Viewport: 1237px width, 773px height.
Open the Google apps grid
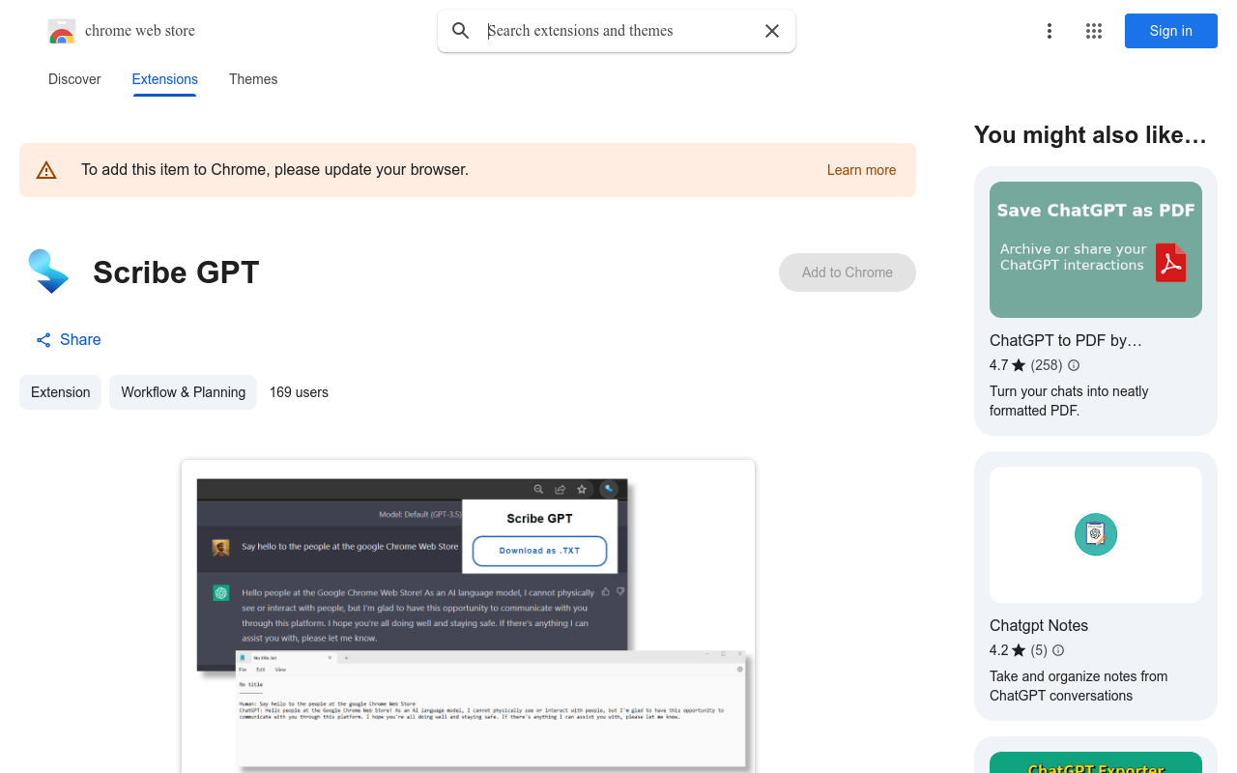point(1094,31)
